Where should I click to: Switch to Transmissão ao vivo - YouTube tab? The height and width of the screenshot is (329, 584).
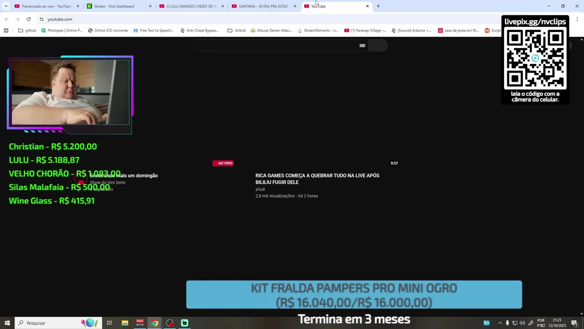pos(46,6)
